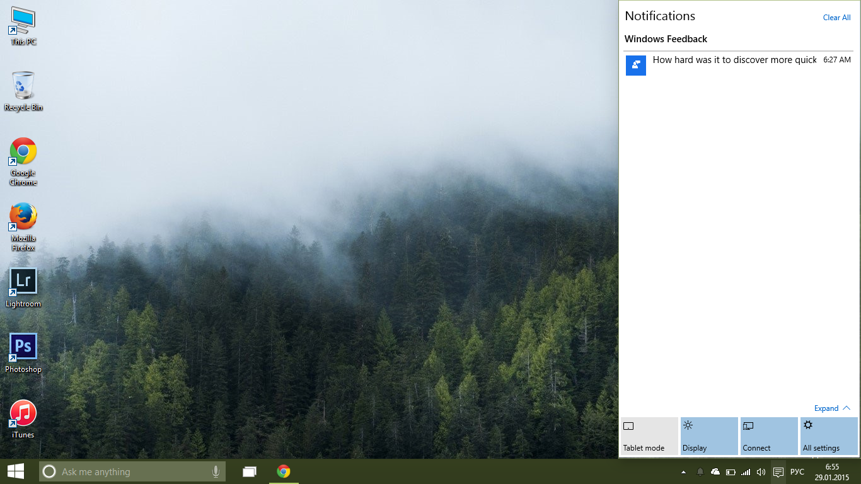Open network signal tray icon

pyautogui.click(x=746, y=472)
